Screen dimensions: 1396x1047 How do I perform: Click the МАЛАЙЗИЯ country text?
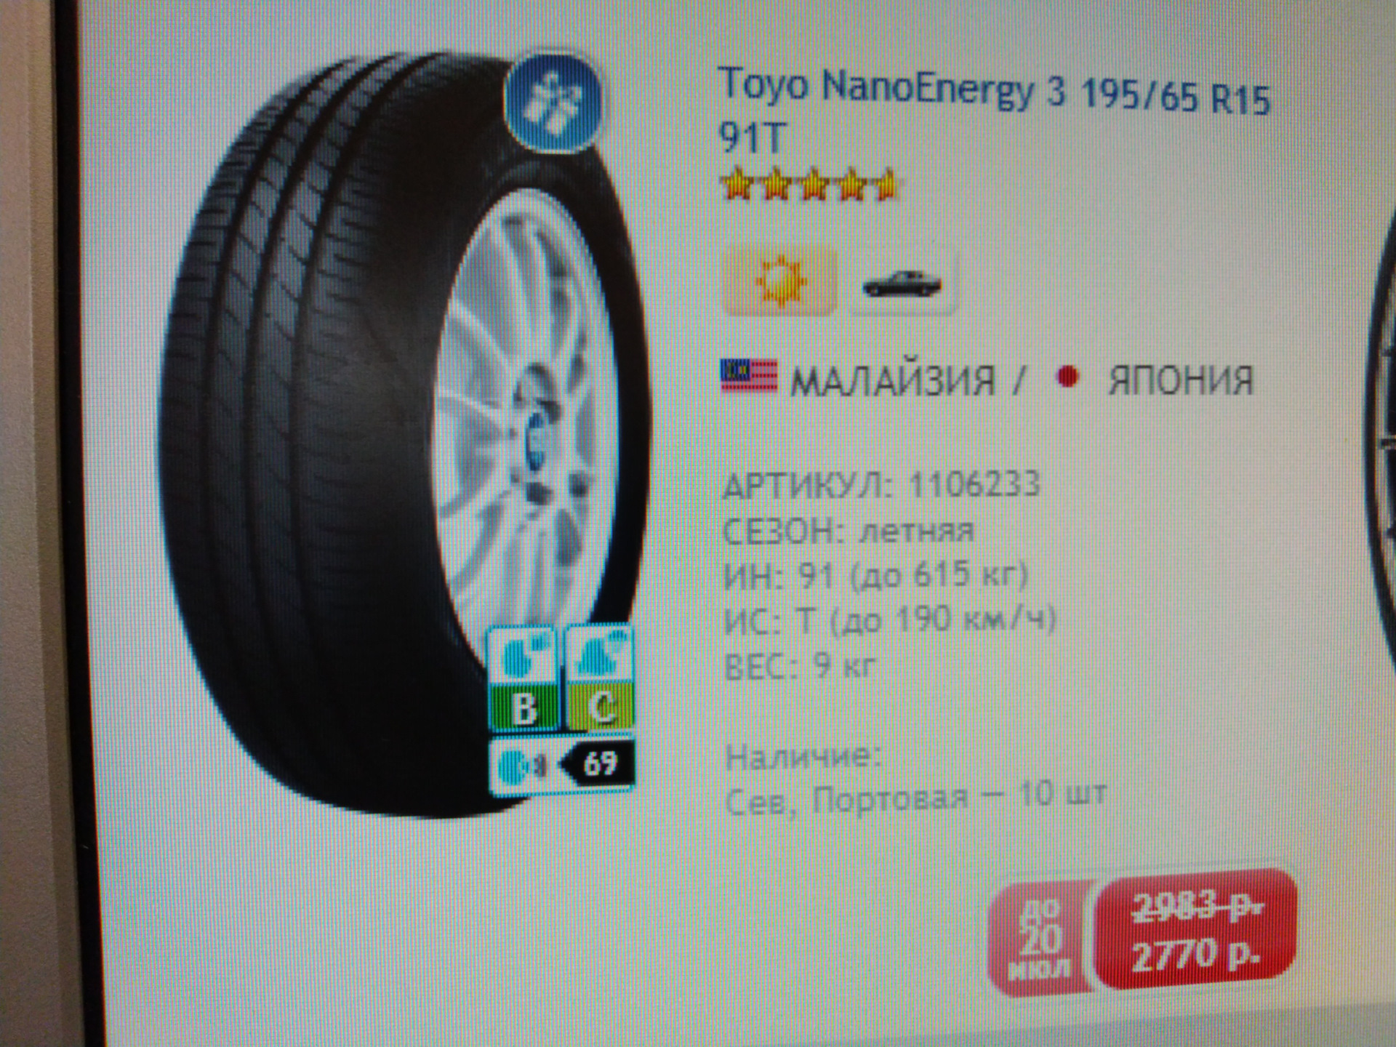pyautogui.click(x=892, y=380)
